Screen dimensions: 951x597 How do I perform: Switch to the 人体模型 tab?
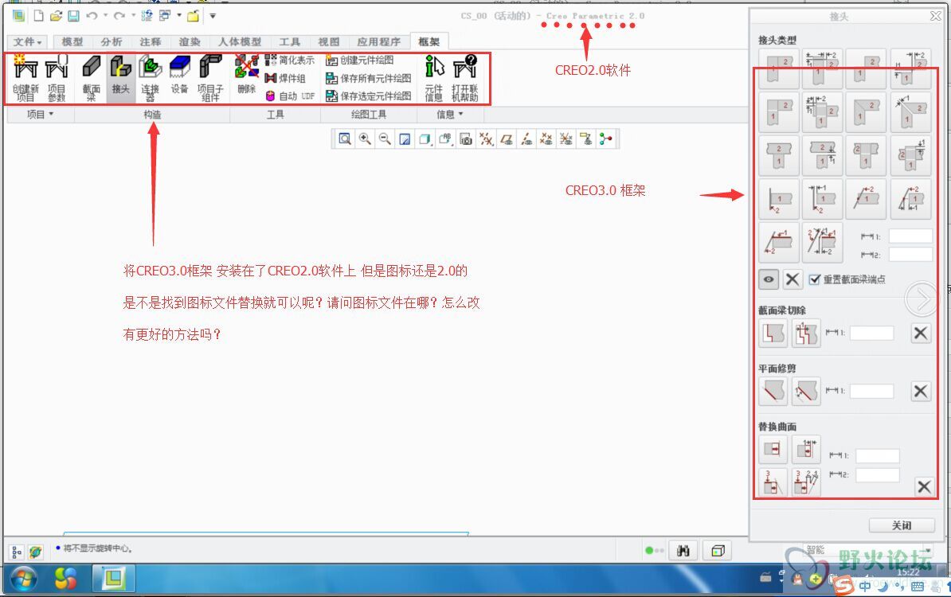pyautogui.click(x=240, y=42)
